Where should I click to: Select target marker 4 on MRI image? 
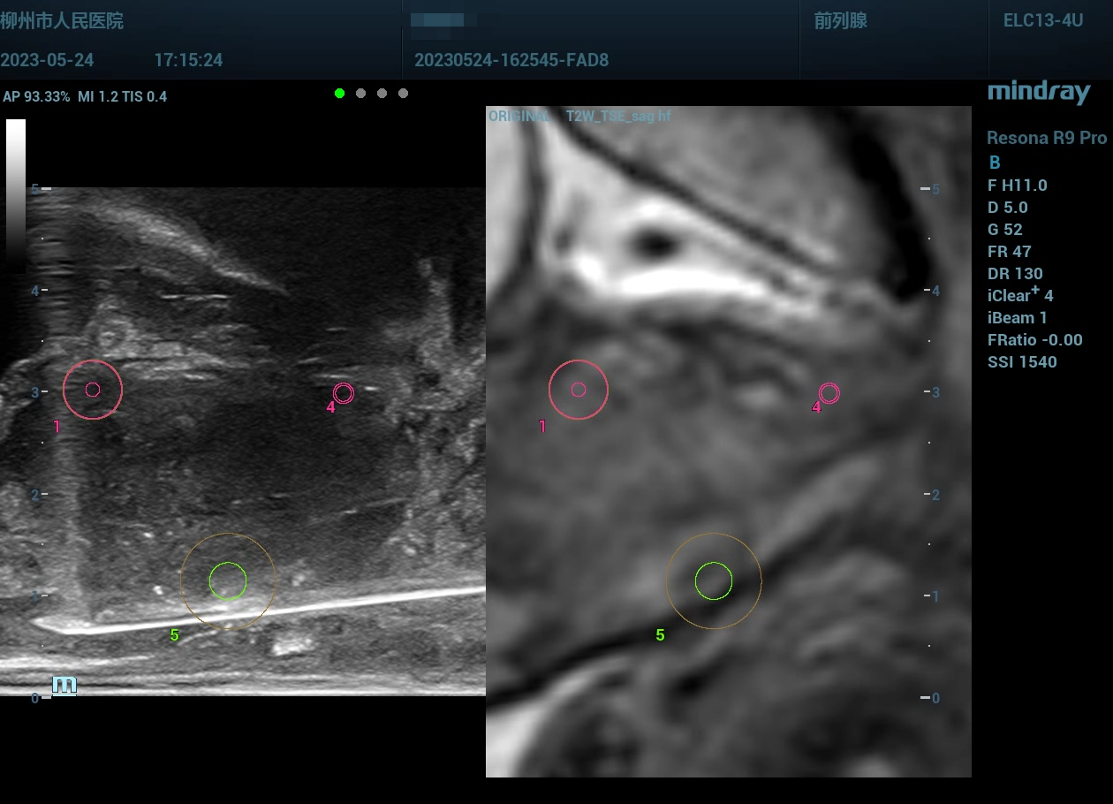point(829,393)
